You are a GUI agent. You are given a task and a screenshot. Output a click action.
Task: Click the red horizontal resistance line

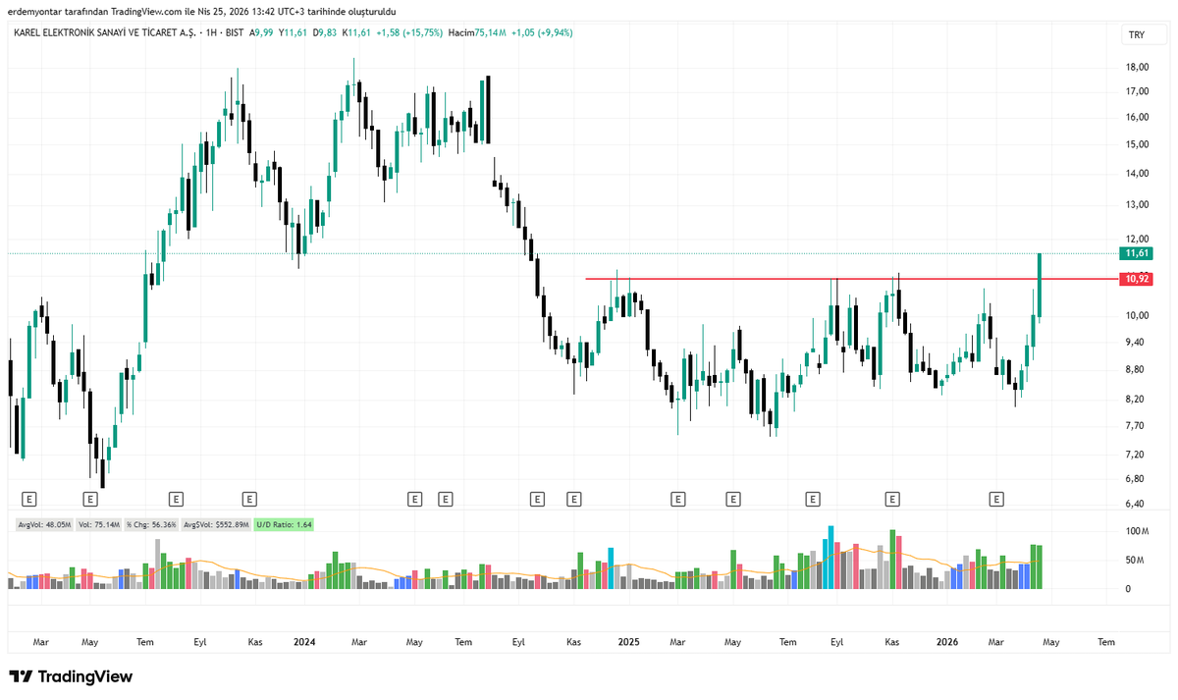pyautogui.click(x=852, y=279)
